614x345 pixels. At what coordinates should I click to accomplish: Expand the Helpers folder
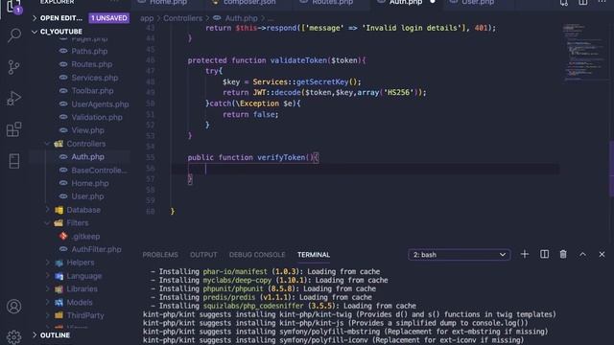[81, 263]
